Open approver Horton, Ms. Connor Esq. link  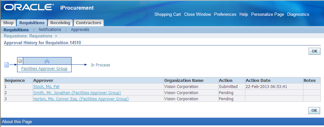[81, 99]
